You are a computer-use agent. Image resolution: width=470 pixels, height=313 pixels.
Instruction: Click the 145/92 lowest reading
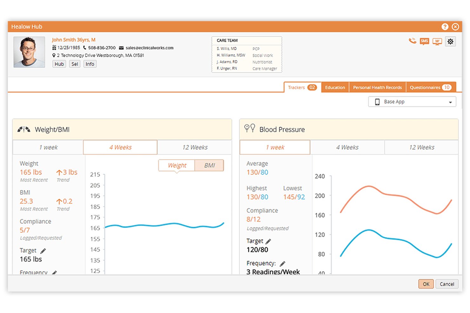294,197
